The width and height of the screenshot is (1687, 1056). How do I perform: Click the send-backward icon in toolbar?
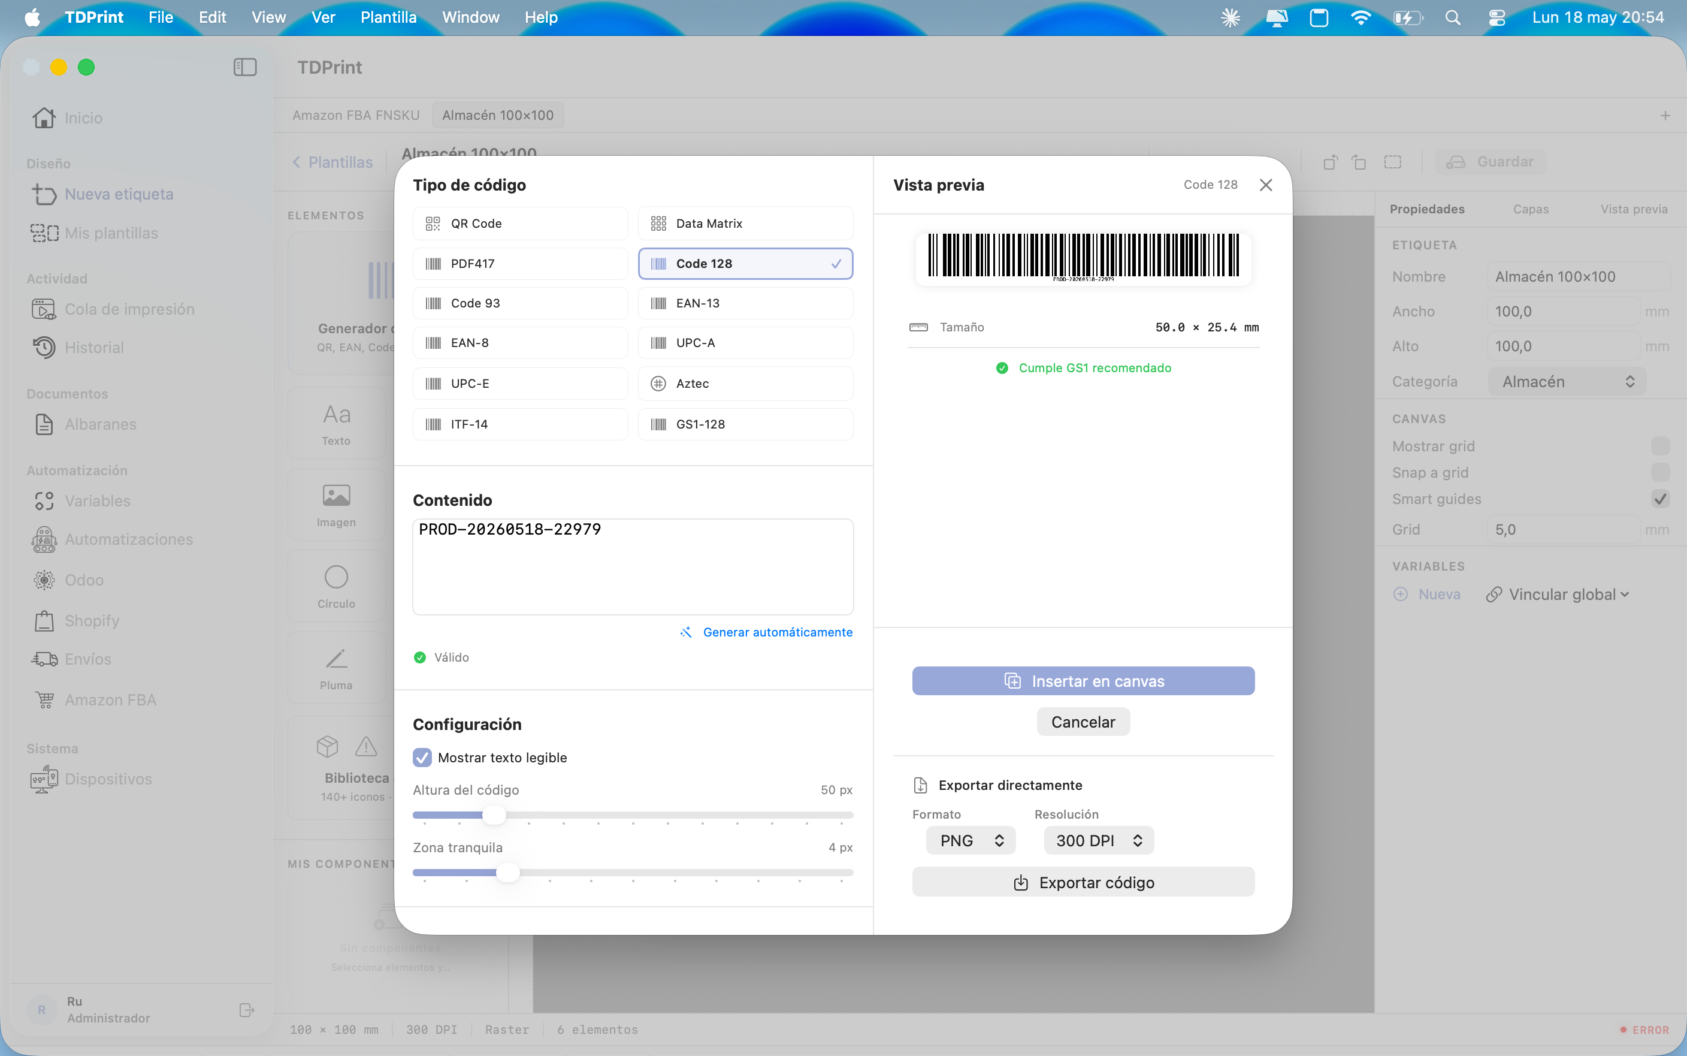(1359, 162)
